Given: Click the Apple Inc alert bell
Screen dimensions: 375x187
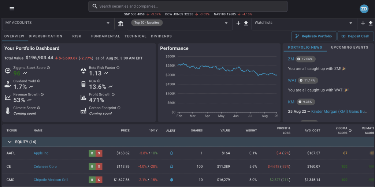Looking at the screenshot, I should 171,153.
